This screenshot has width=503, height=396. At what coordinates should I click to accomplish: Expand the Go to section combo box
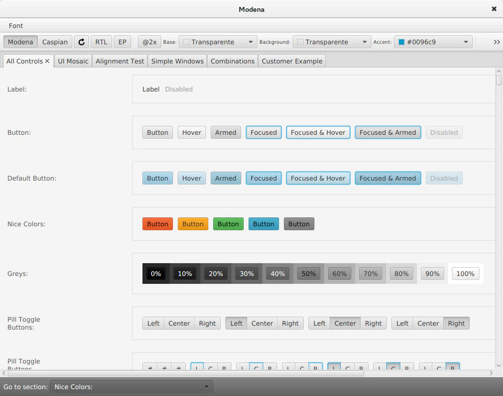(132, 387)
